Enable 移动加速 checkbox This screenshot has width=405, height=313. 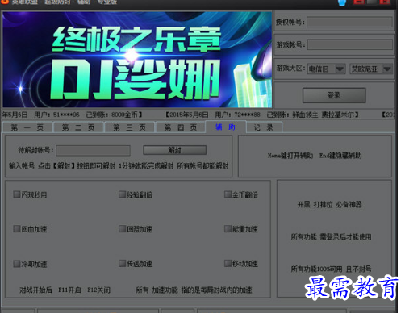click(228, 263)
